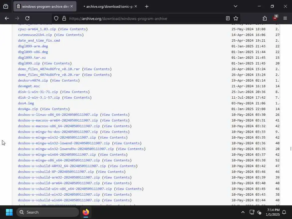The image size is (292, 219).
Task: Download dosbox-x-vsbuild-win64 zip
Action: 59,200
